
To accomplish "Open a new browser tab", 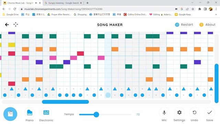I will pos(87,3).
